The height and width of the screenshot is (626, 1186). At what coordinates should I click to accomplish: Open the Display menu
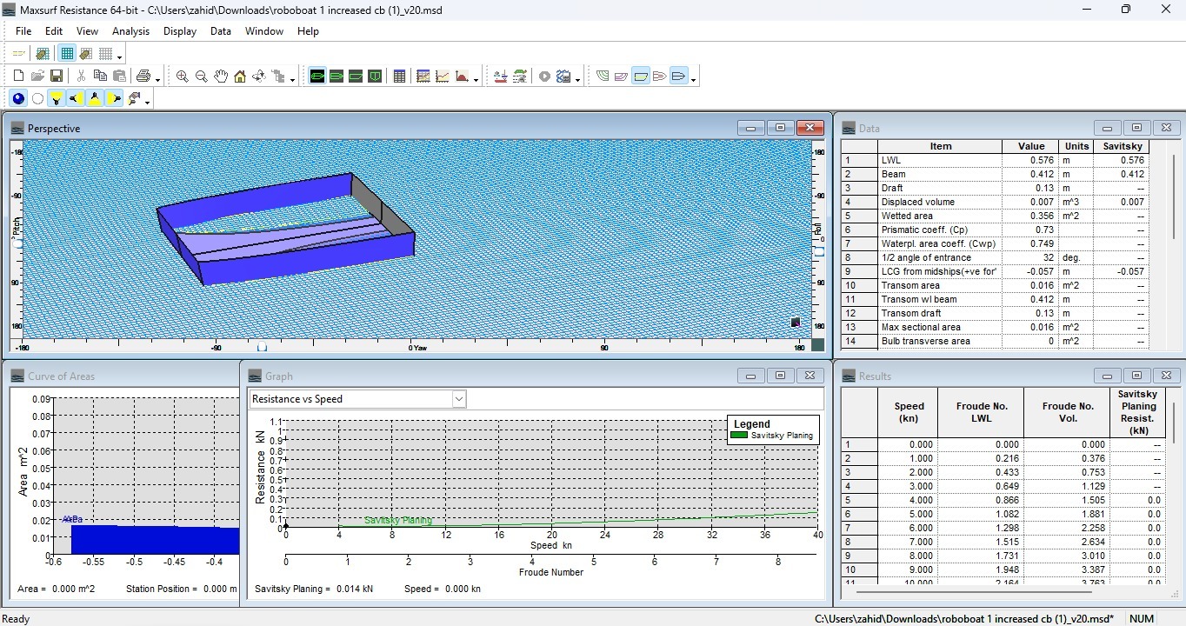[180, 30]
